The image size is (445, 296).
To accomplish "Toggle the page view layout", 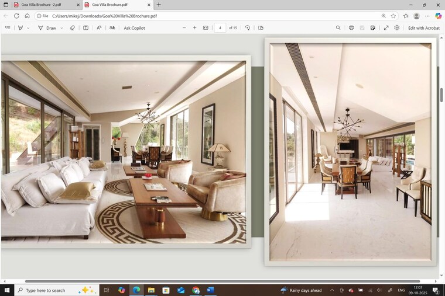I will (x=261, y=28).
